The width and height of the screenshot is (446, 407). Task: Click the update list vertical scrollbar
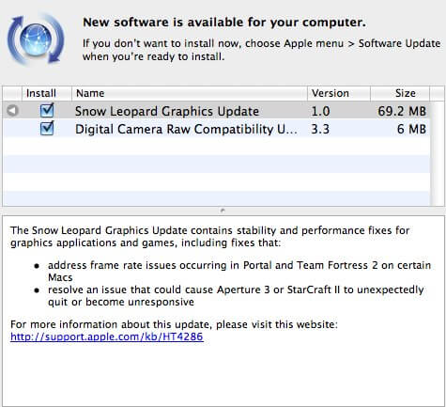438,153
